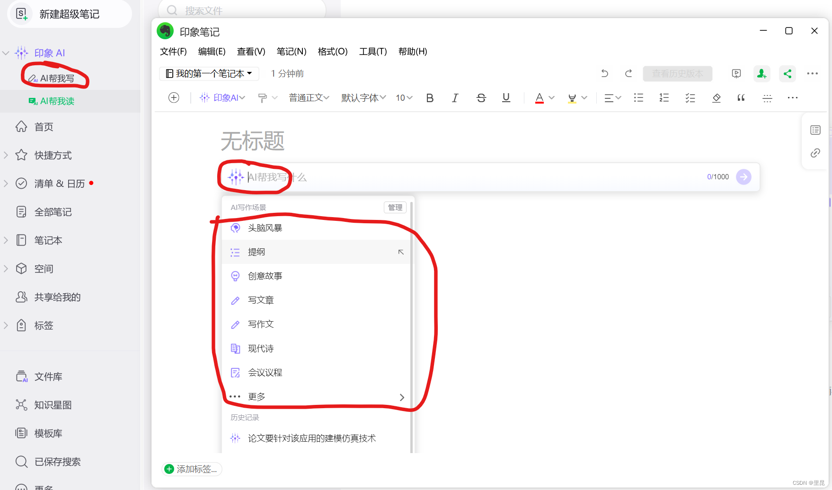The width and height of the screenshot is (832, 490).
Task: Expand the font color picker arrow
Action: [x=551, y=98]
